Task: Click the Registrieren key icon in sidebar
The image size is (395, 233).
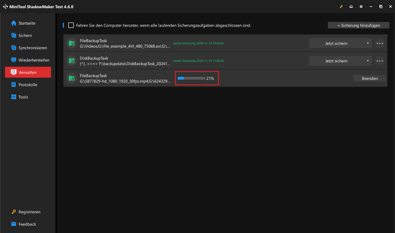Action: [14, 212]
